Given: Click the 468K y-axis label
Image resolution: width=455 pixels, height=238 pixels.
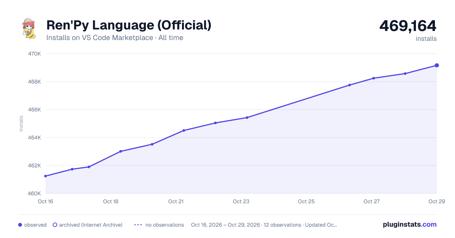Looking at the screenshot, I should 35,82.
